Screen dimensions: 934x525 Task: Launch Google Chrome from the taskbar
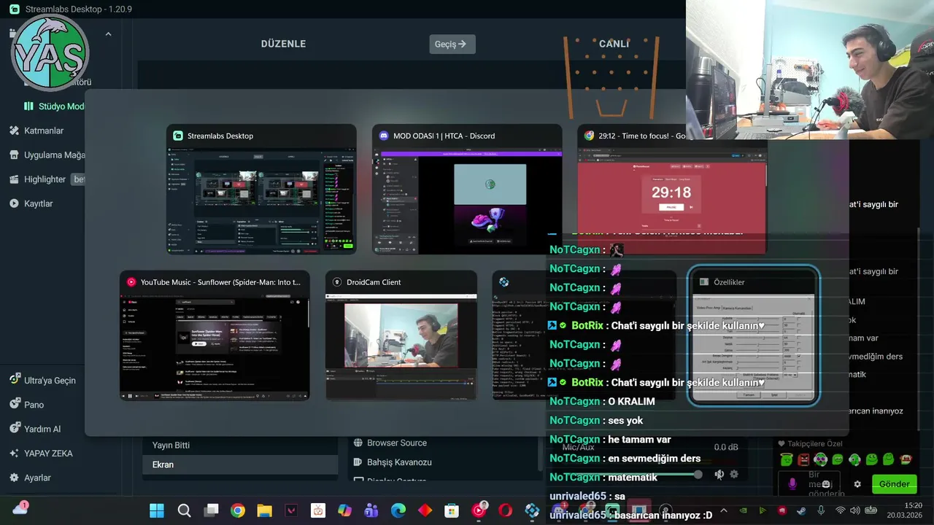coord(238,510)
